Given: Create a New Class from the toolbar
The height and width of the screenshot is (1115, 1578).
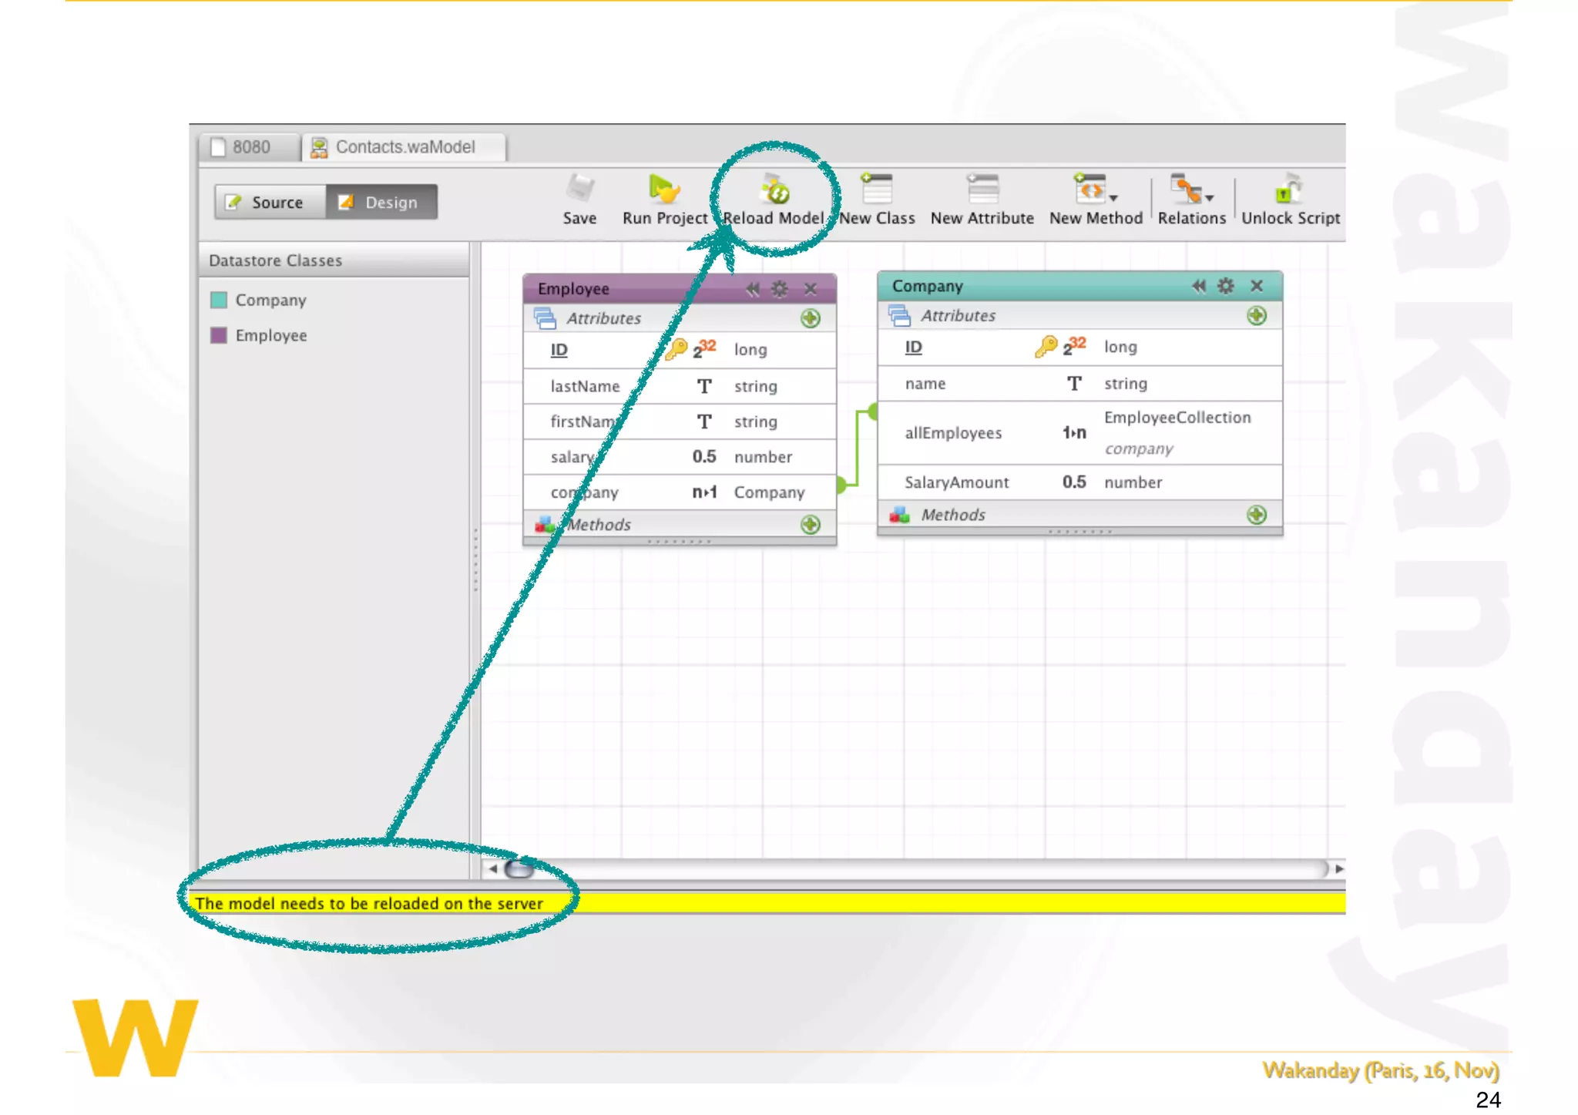Looking at the screenshot, I should tap(877, 190).
